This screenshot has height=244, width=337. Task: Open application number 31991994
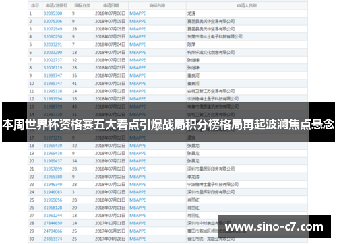point(53,99)
